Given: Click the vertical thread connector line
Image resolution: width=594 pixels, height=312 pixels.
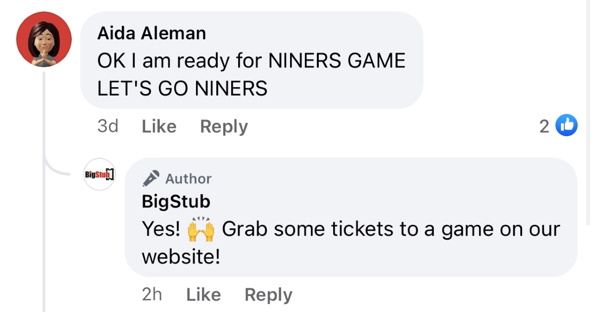Looking at the screenshot, I should click(45, 223).
